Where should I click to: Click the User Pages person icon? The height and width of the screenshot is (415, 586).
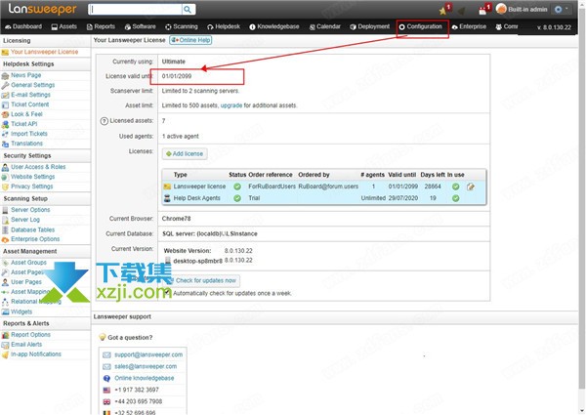click(5, 282)
